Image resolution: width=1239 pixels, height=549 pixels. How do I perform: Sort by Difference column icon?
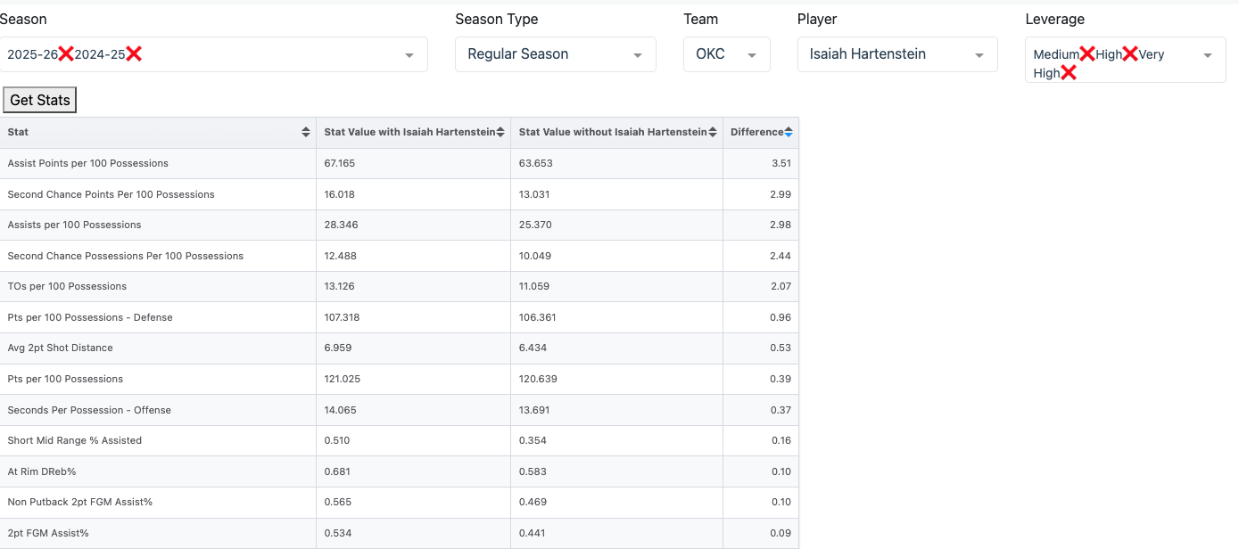point(789,132)
